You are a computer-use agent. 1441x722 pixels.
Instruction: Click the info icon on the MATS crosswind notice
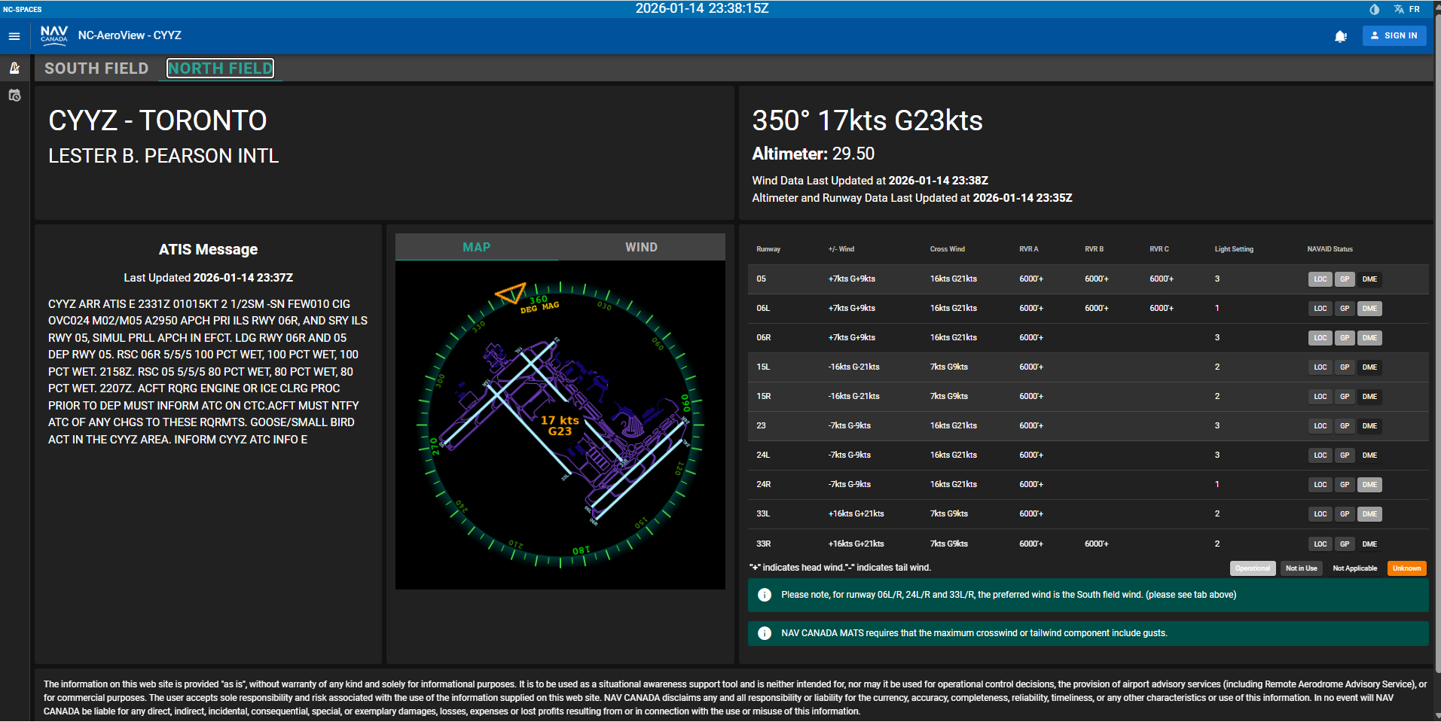point(765,633)
